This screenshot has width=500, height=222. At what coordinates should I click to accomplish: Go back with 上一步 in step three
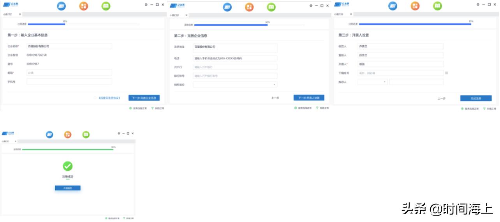click(442, 99)
